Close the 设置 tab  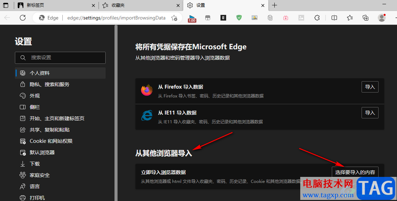(x=263, y=5)
